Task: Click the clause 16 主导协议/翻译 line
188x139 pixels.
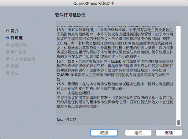Action: [x=75, y=93]
